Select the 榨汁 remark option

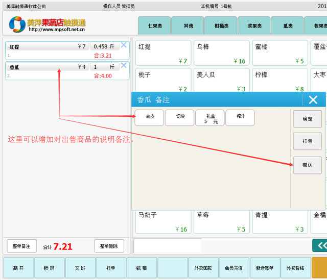point(240,117)
